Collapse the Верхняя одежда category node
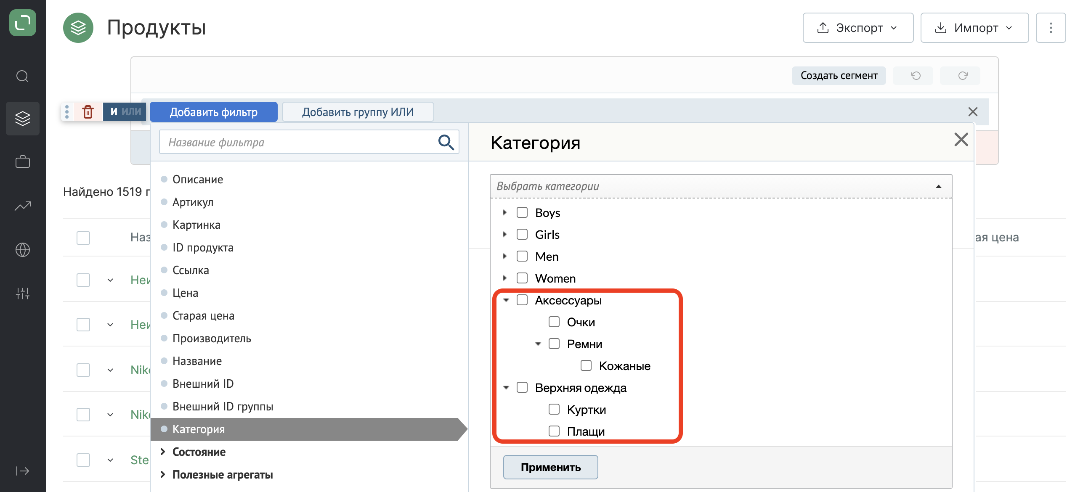Image resolution: width=1083 pixels, height=492 pixels. pos(506,388)
